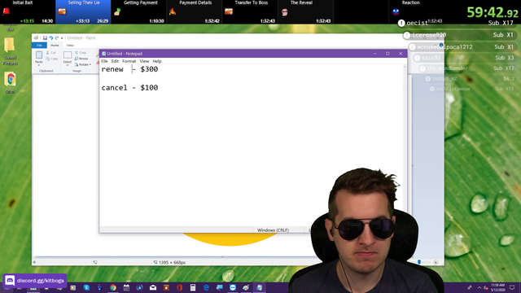Open Calculator from the taskbar
The height and width of the screenshot is (293, 521).
tap(193, 287)
